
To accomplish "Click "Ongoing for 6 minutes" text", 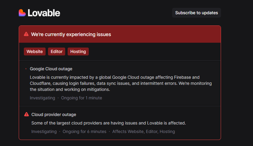I will click(x=85, y=131).
